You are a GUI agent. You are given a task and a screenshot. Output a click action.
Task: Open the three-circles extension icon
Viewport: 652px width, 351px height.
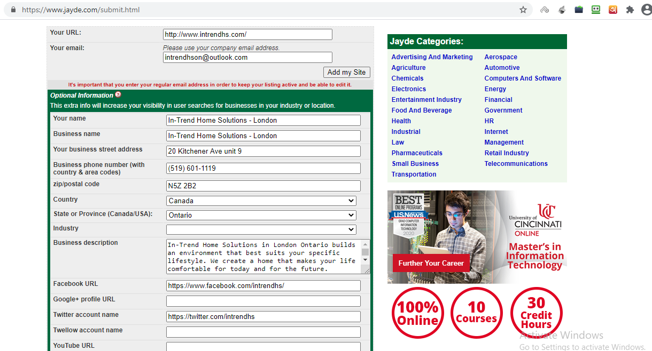545,10
